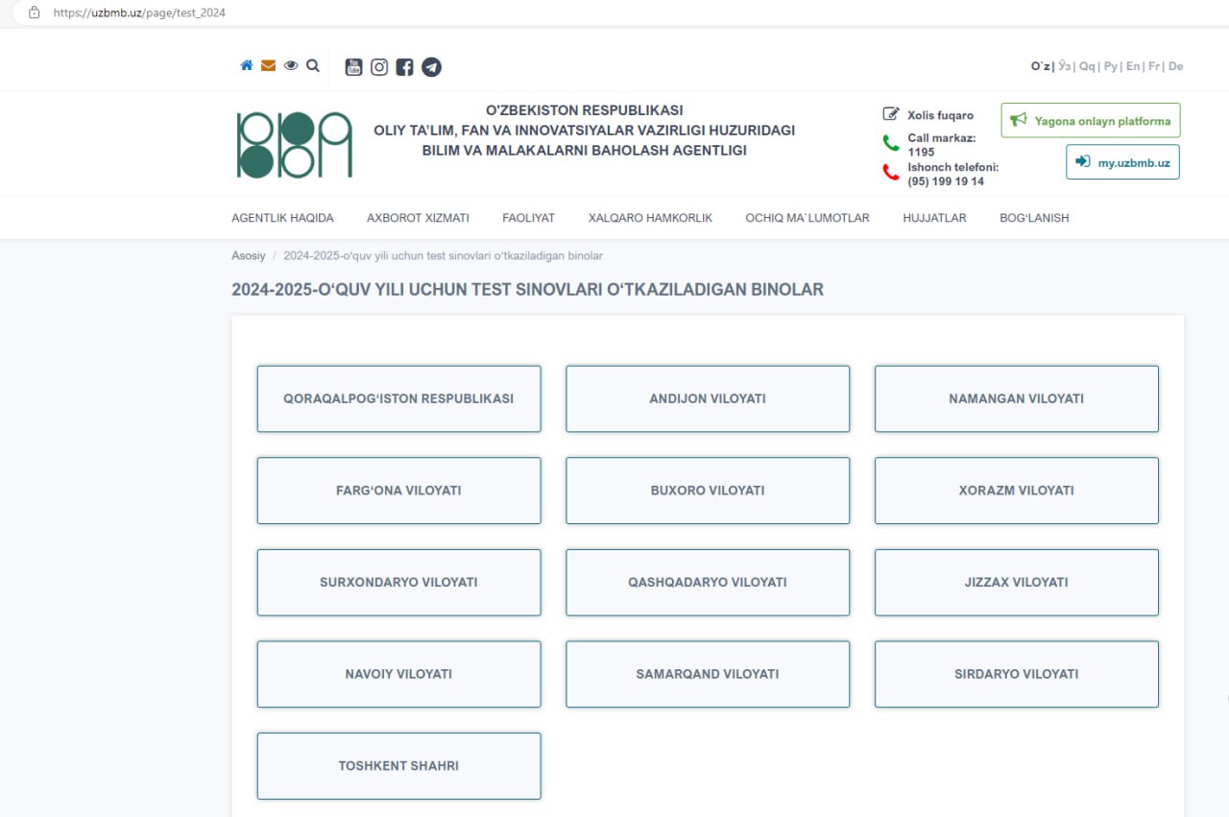The height and width of the screenshot is (817, 1229).
Task: Toggle the eye accessibility icon
Action: coord(291,66)
